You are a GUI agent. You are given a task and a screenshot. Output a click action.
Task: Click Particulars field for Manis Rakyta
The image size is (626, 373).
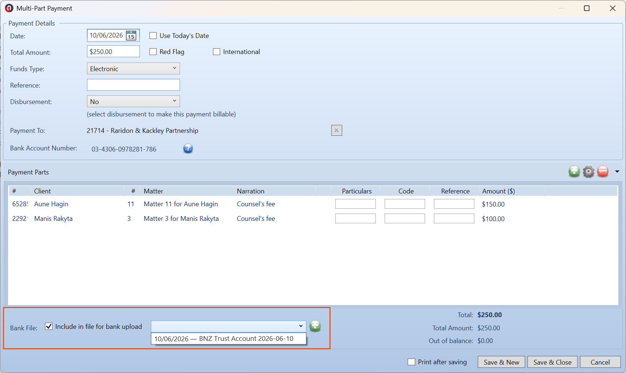point(355,219)
